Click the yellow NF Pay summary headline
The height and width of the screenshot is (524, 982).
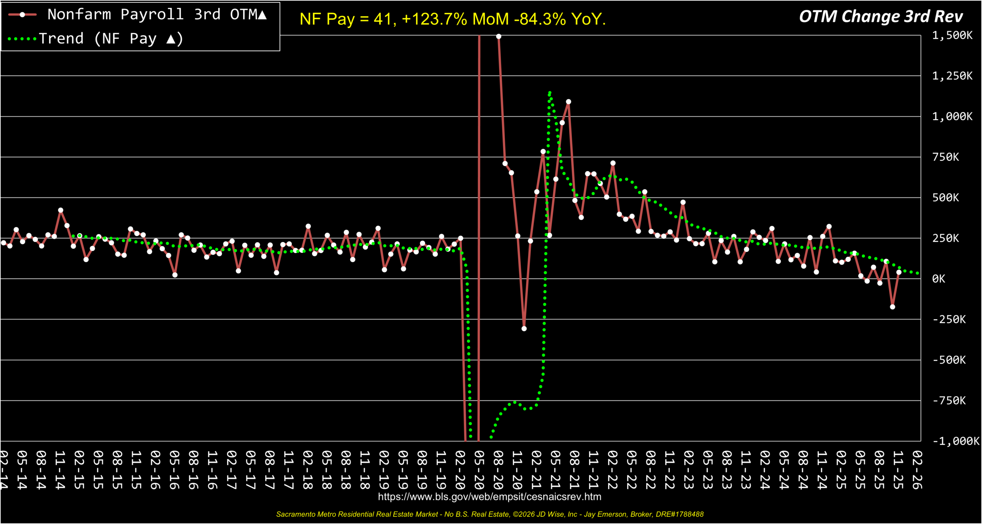(x=453, y=19)
